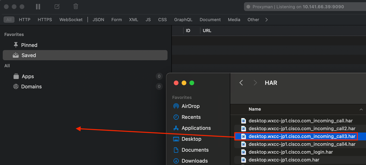Click the tray icon next to Saved
Screen dimensions: 366x165
(x=16, y=55)
